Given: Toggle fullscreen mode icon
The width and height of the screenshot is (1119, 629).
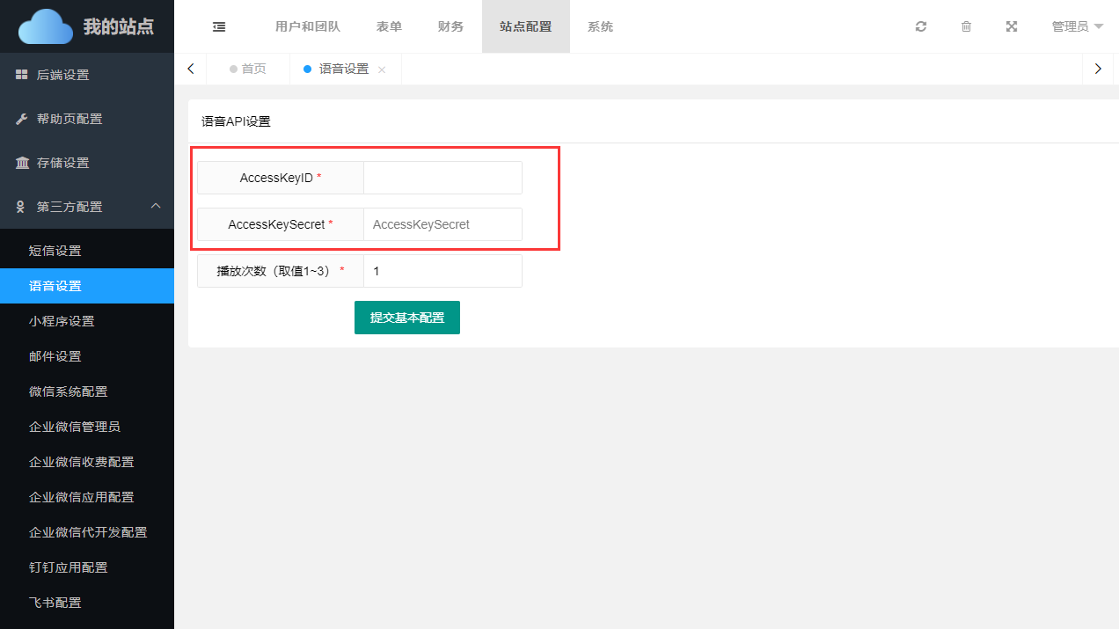Looking at the screenshot, I should tap(1012, 26).
